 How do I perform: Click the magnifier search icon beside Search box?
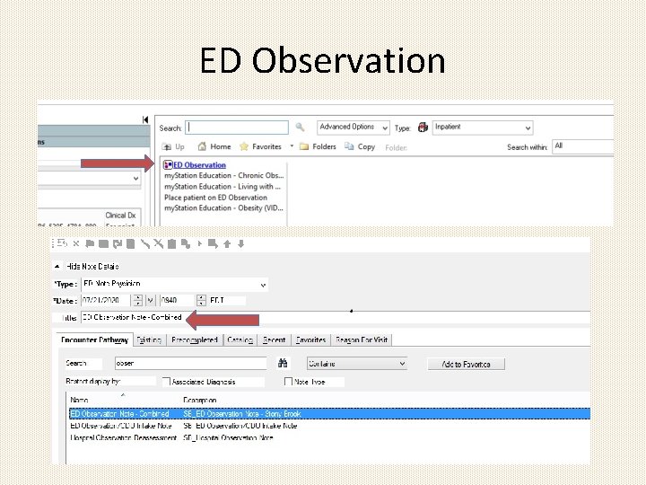300,128
